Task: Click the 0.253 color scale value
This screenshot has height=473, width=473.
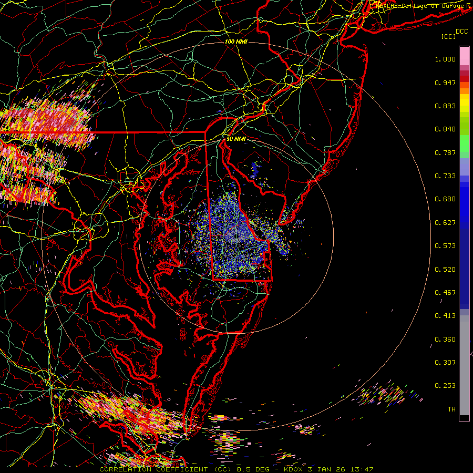Action: click(x=445, y=386)
